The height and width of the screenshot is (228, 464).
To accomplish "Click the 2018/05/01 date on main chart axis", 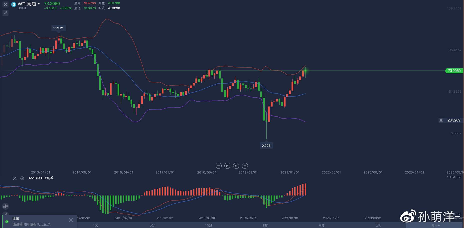I will point(207,172).
